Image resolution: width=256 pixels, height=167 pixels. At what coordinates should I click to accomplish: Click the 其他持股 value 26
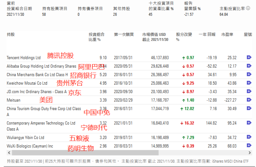pyautogui.click(x=115, y=14)
